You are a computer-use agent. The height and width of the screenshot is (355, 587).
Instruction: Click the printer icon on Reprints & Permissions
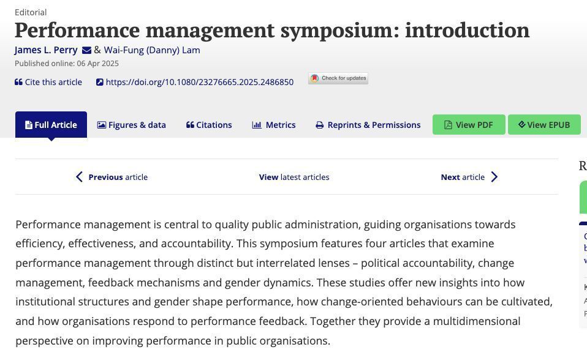(x=319, y=124)
